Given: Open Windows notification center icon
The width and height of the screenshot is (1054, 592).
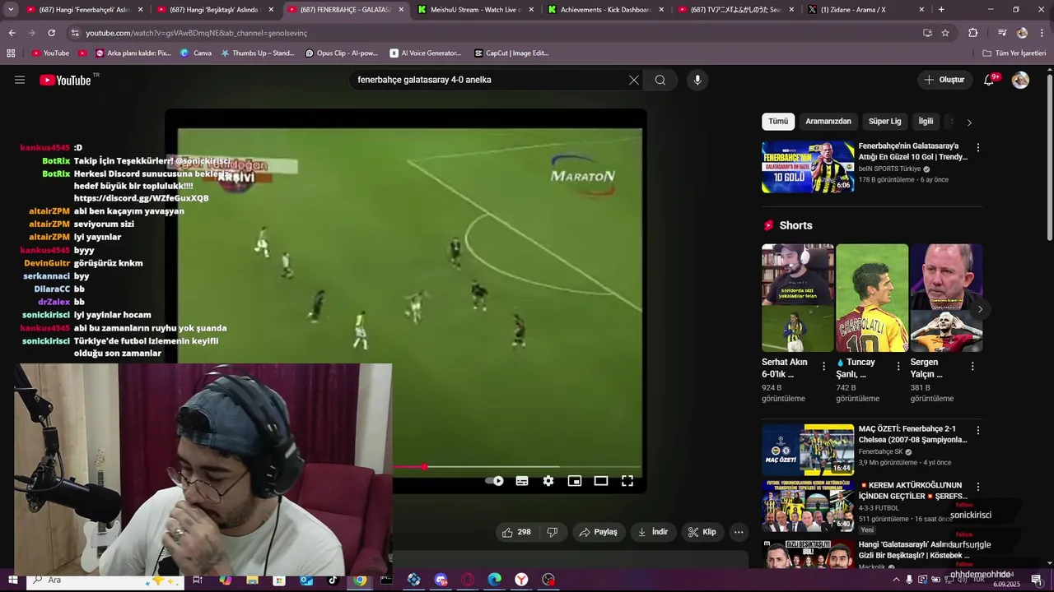Looking at the screenshot, I should [x=1036, y=580].
